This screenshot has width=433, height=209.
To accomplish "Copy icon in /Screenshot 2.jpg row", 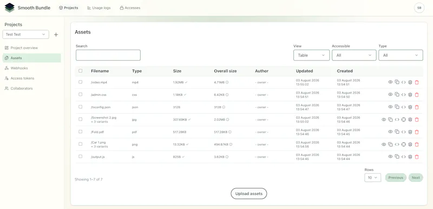I will click(390, 120).
